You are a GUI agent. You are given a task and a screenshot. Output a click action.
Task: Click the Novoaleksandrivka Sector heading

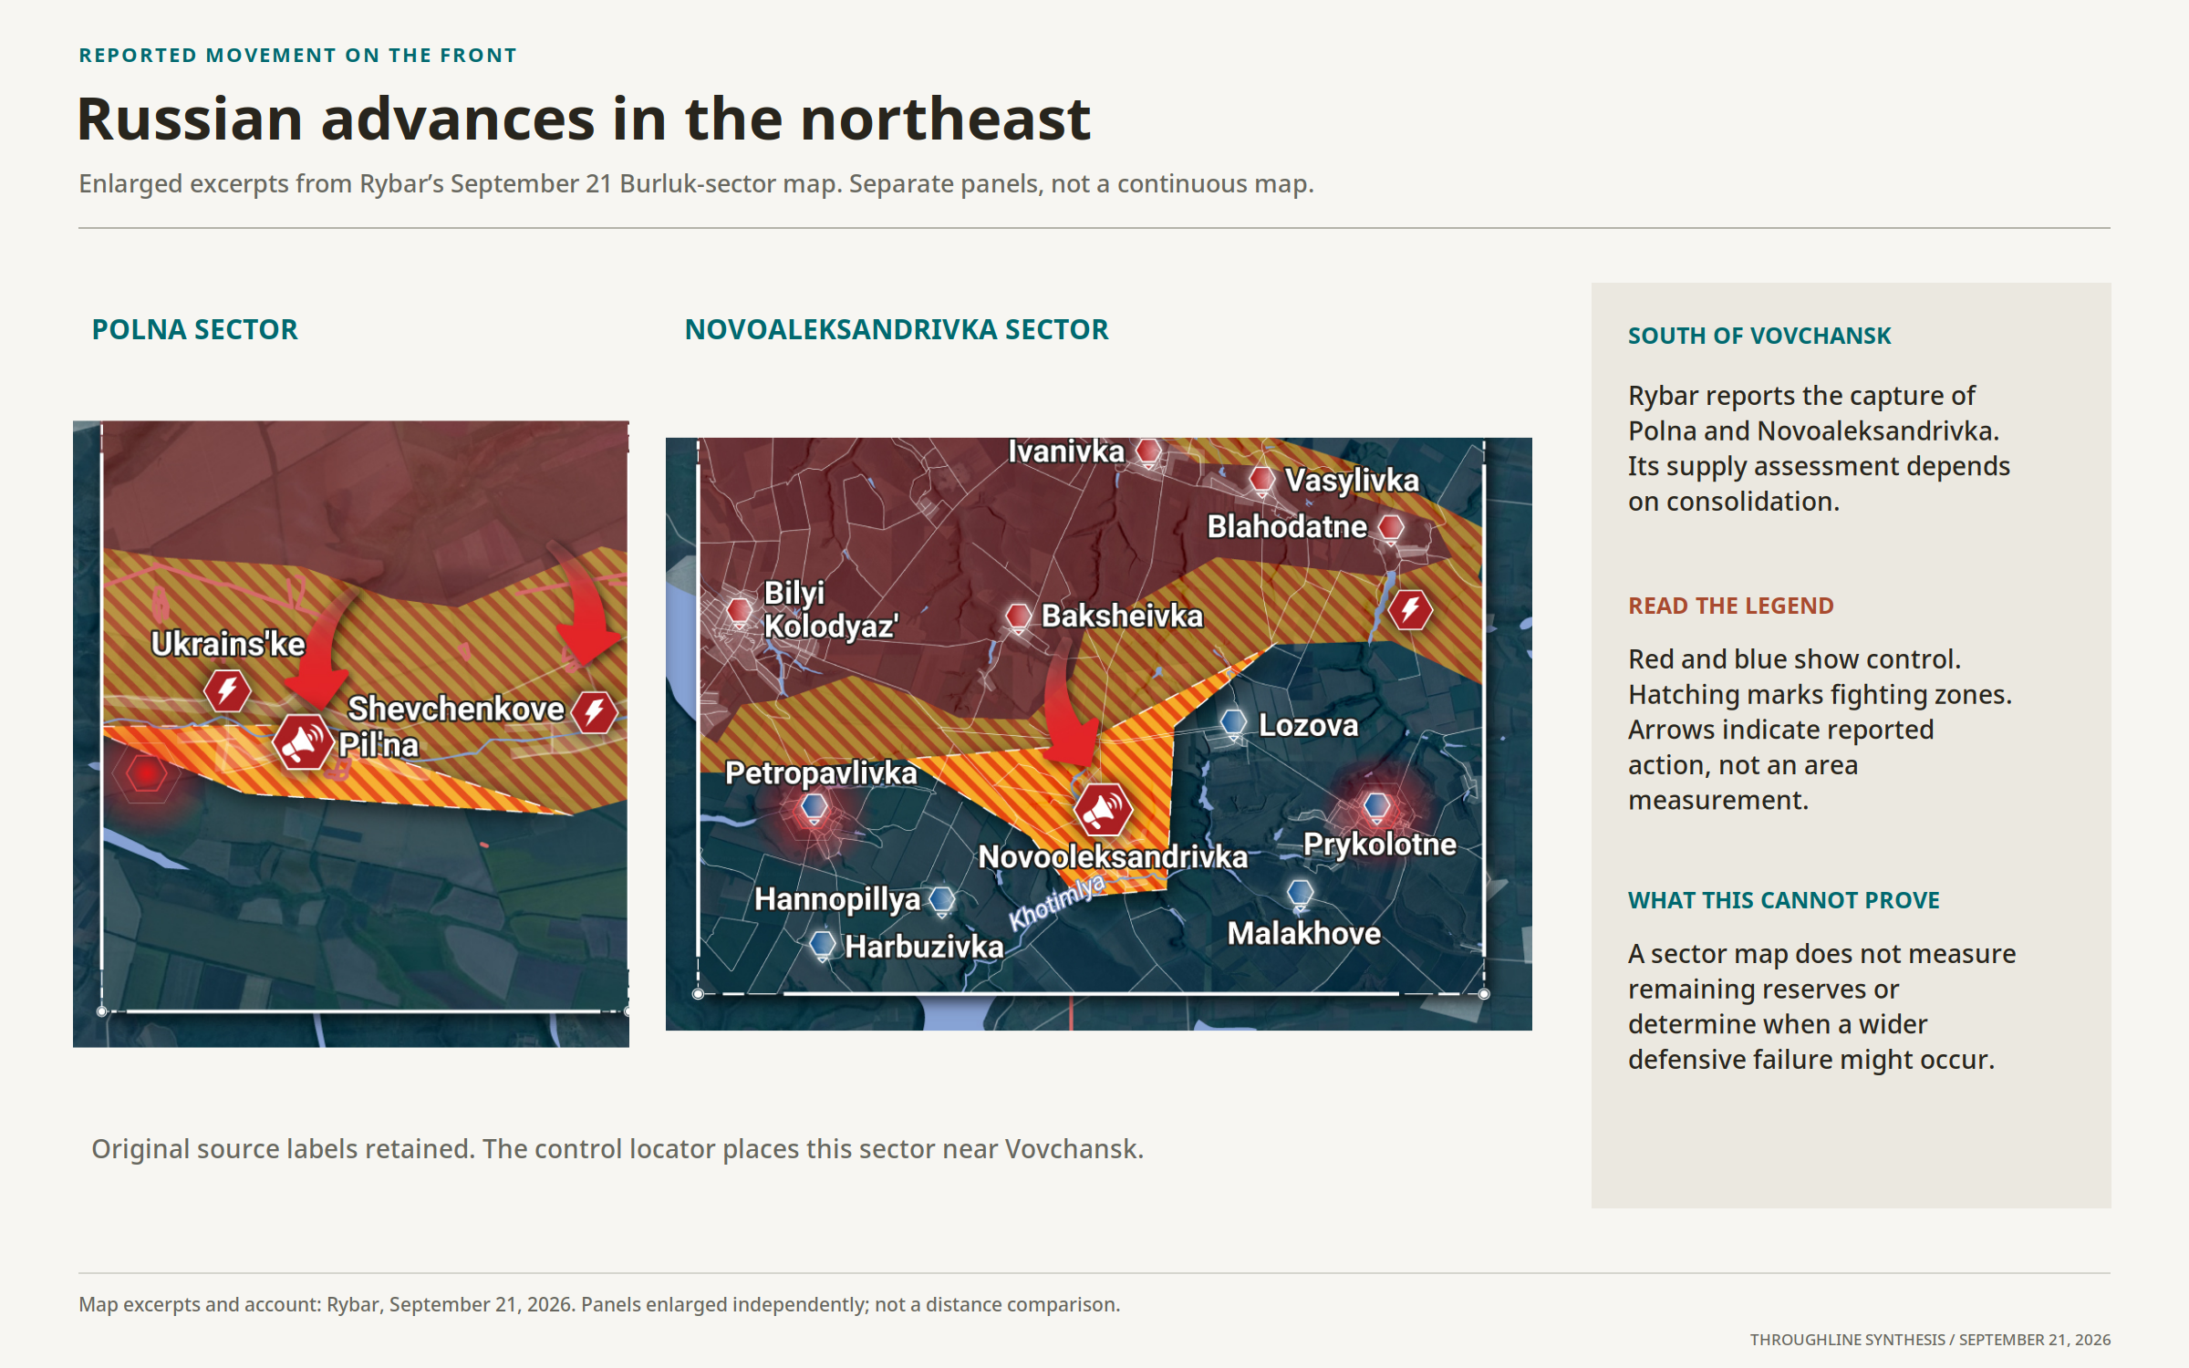[x=897, y=329]
